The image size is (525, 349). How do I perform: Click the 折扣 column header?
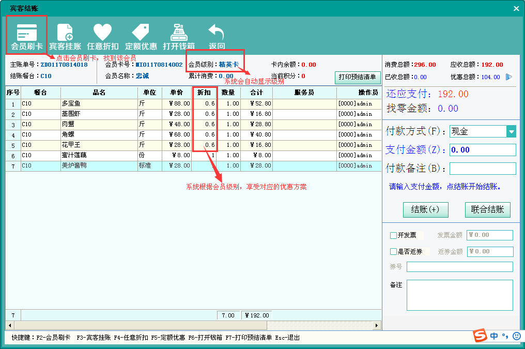click(204, 93)
